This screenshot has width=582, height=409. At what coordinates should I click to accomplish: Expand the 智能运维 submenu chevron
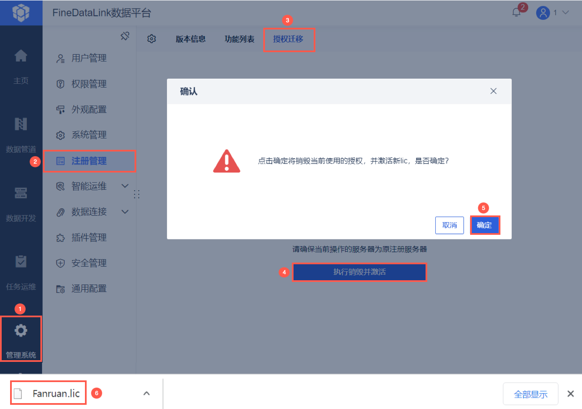point(125,186)
